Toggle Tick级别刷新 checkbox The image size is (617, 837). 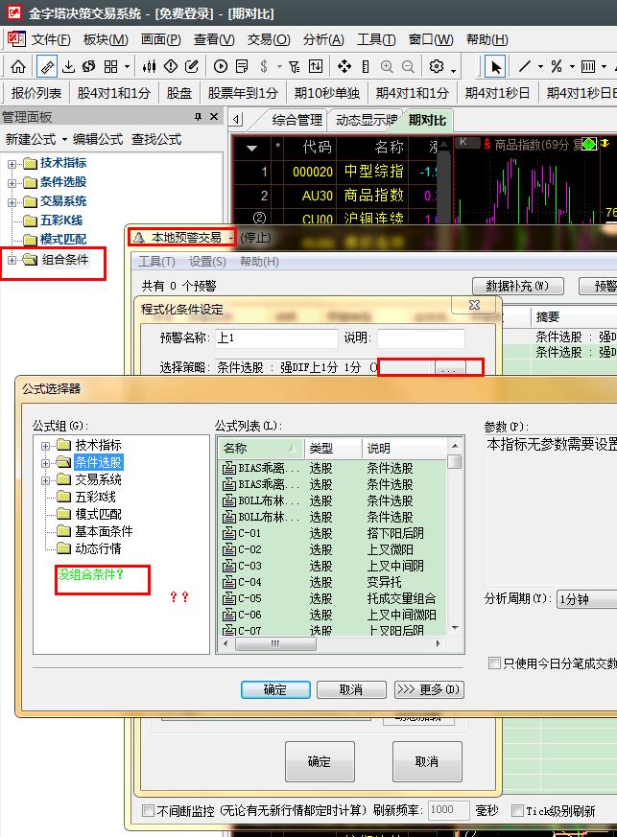pyautogui.click(x=517, y=811)
